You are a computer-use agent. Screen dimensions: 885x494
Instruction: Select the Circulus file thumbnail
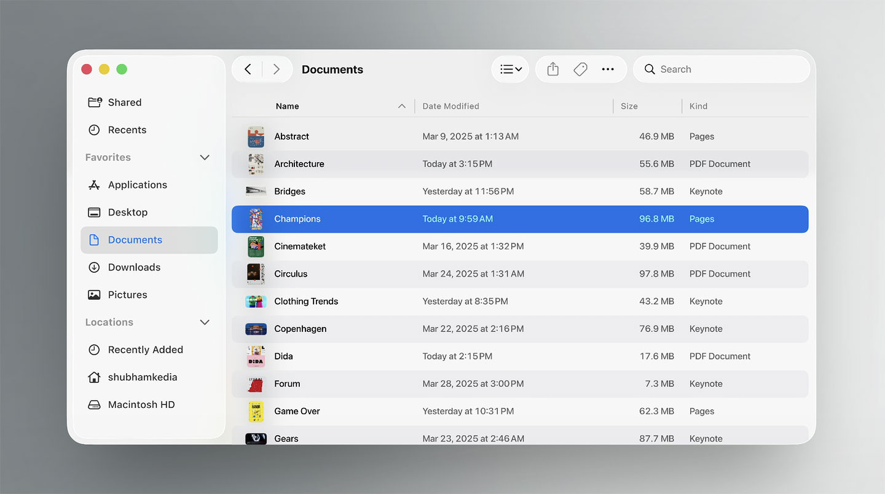pos(256,274)
